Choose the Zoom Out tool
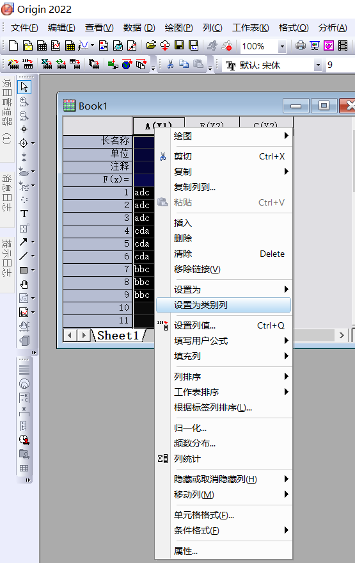Image resolution: width=355 pixels, height=563 pixels. [x=24, y=116]
